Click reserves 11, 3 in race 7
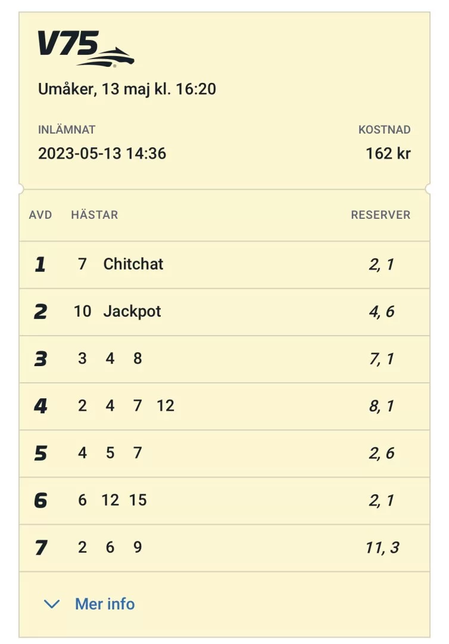Viewport: 449px width, 644px height. 382,547
